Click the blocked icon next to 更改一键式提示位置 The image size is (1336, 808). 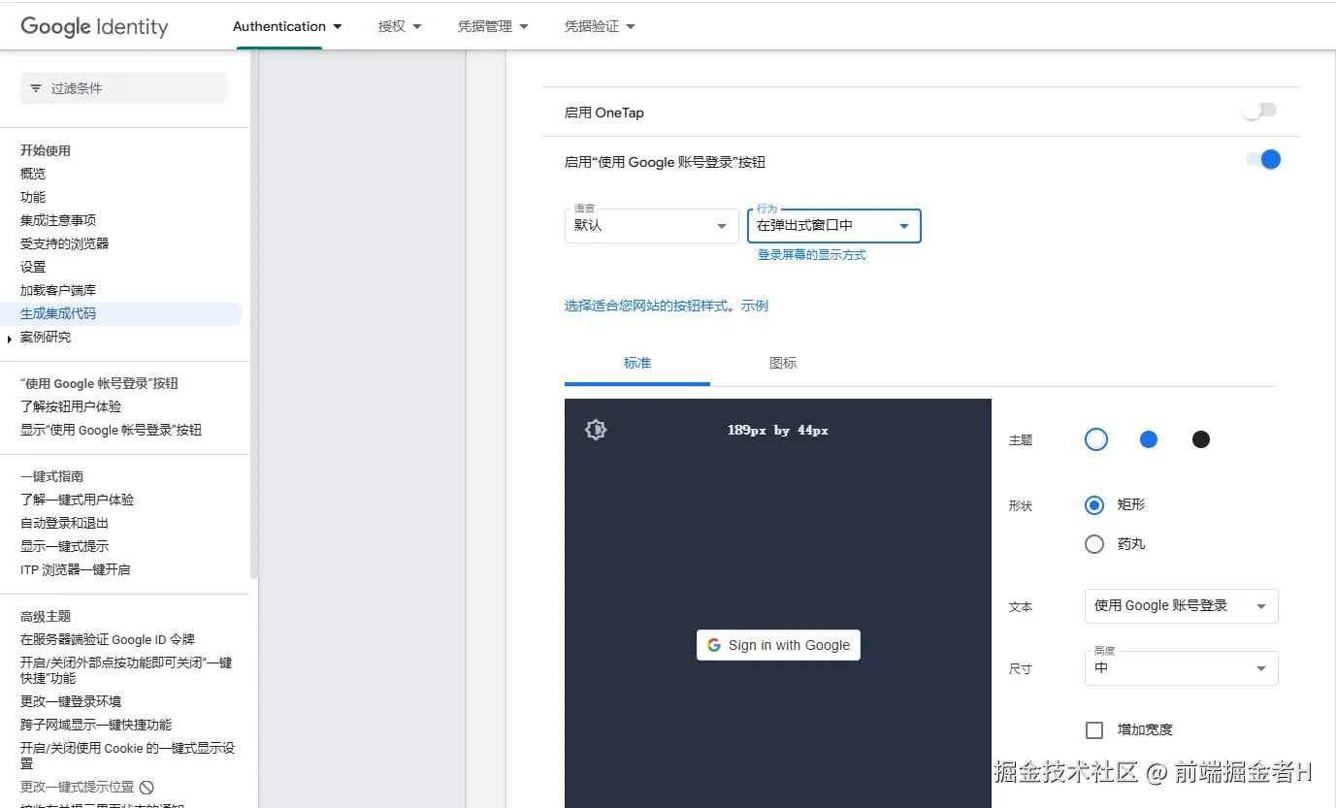(147, 788)
